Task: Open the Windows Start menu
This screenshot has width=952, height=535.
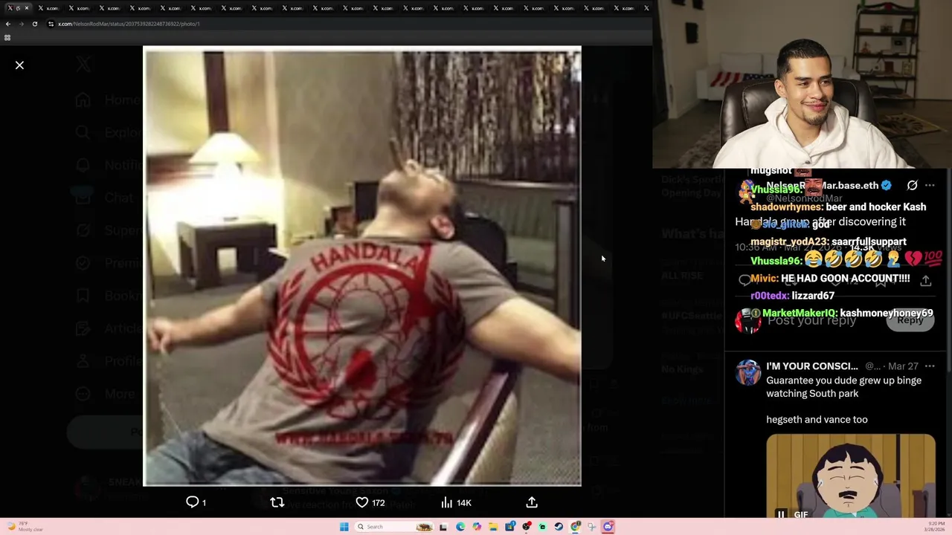Action: 344,527
